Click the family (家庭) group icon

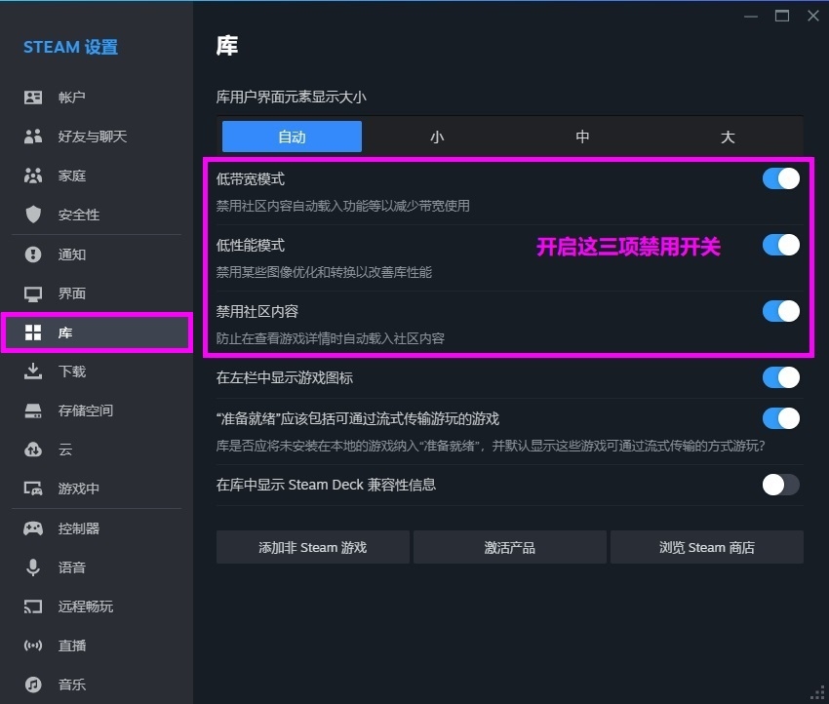click(x=33, y=176)
